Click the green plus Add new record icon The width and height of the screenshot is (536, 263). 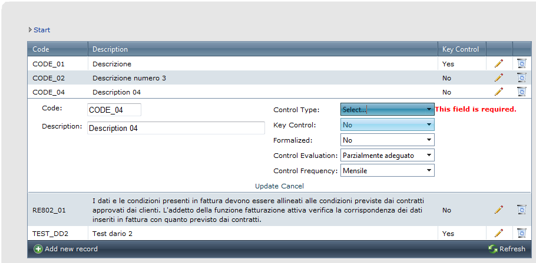[x=38, y=249]
